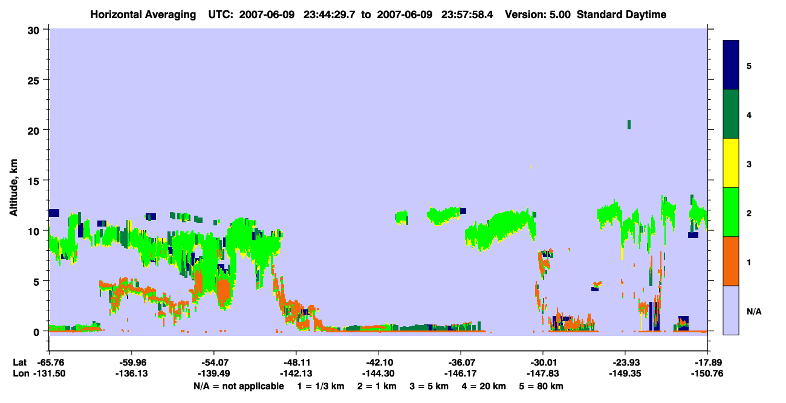
Task: Click the 'Altitude, km' axis label
Action: pyautogui.click(x=13, y=189)
